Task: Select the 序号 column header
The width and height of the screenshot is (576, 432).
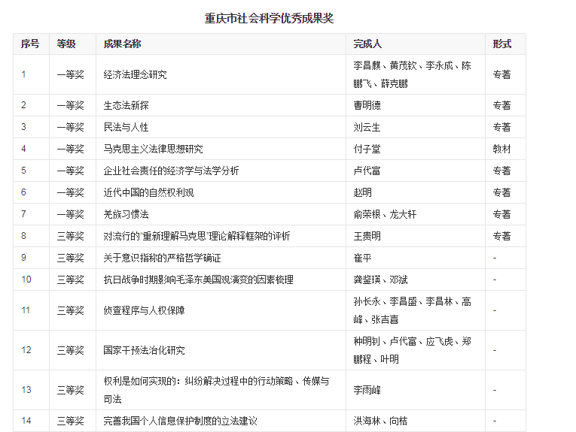Action: point(30,44)
